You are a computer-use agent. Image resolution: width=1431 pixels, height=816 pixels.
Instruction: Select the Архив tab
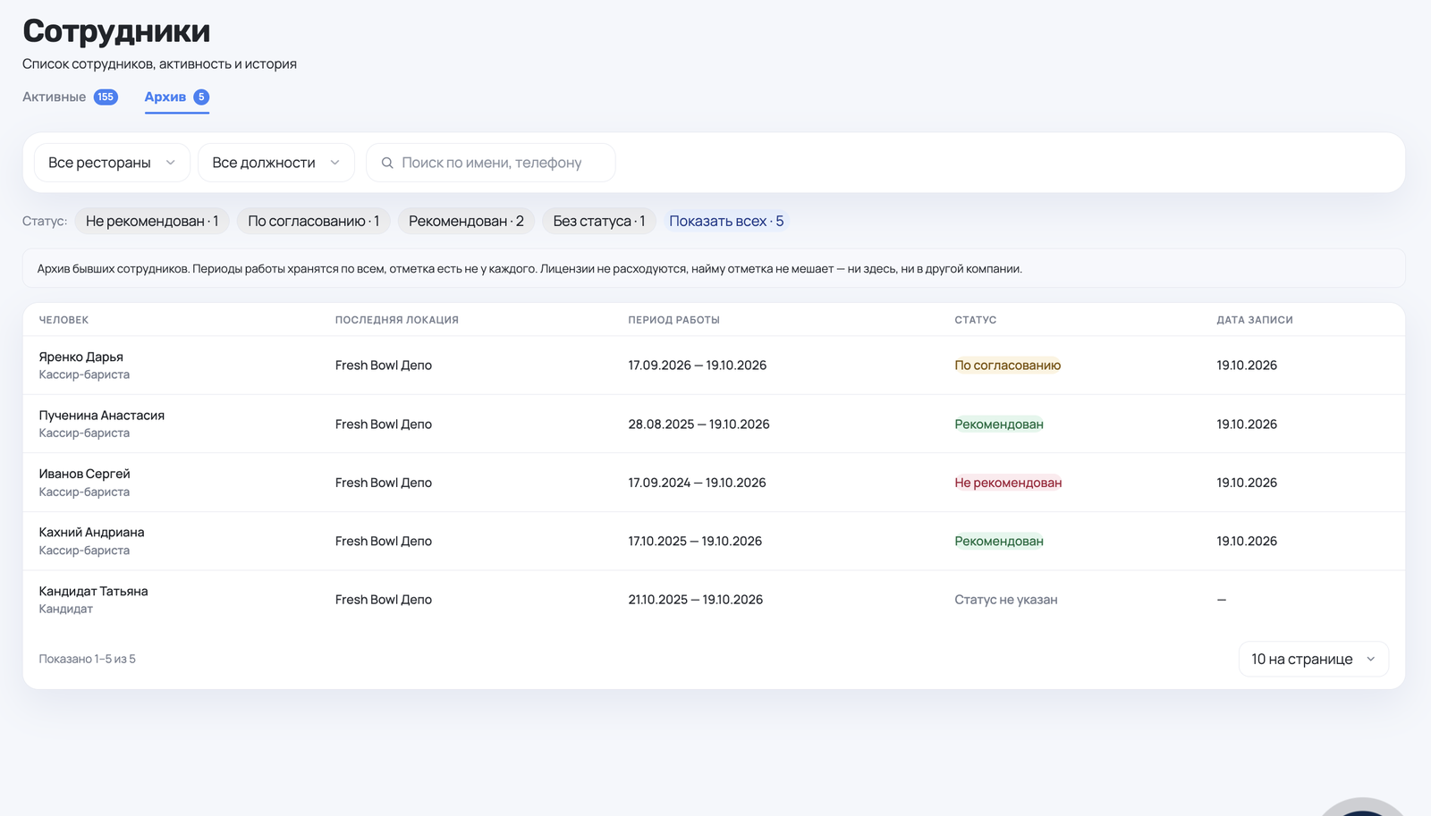point(177,97)
